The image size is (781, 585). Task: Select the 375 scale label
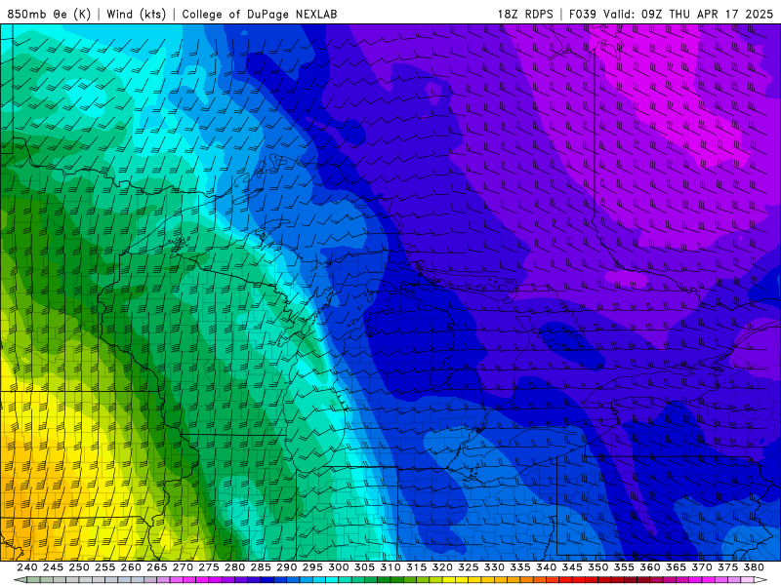(x=727, y=567)
